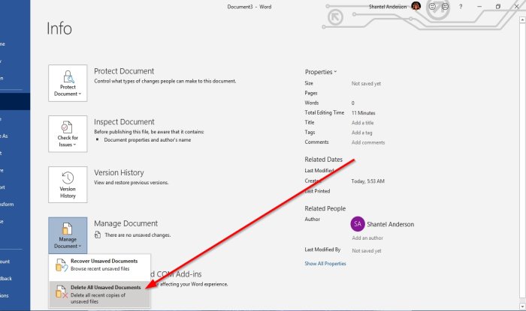Click the document icon beside unsaved changes text
The image size is (526, 311).
pos(98,235)
